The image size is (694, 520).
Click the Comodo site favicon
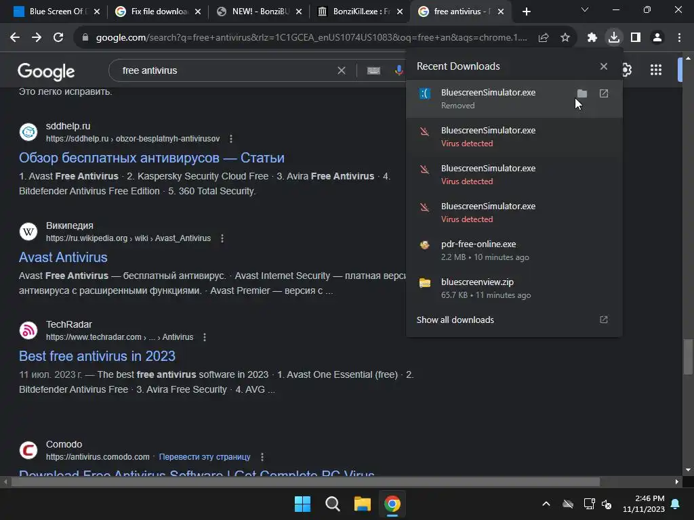pyautogui.click(x=28, y=450)
